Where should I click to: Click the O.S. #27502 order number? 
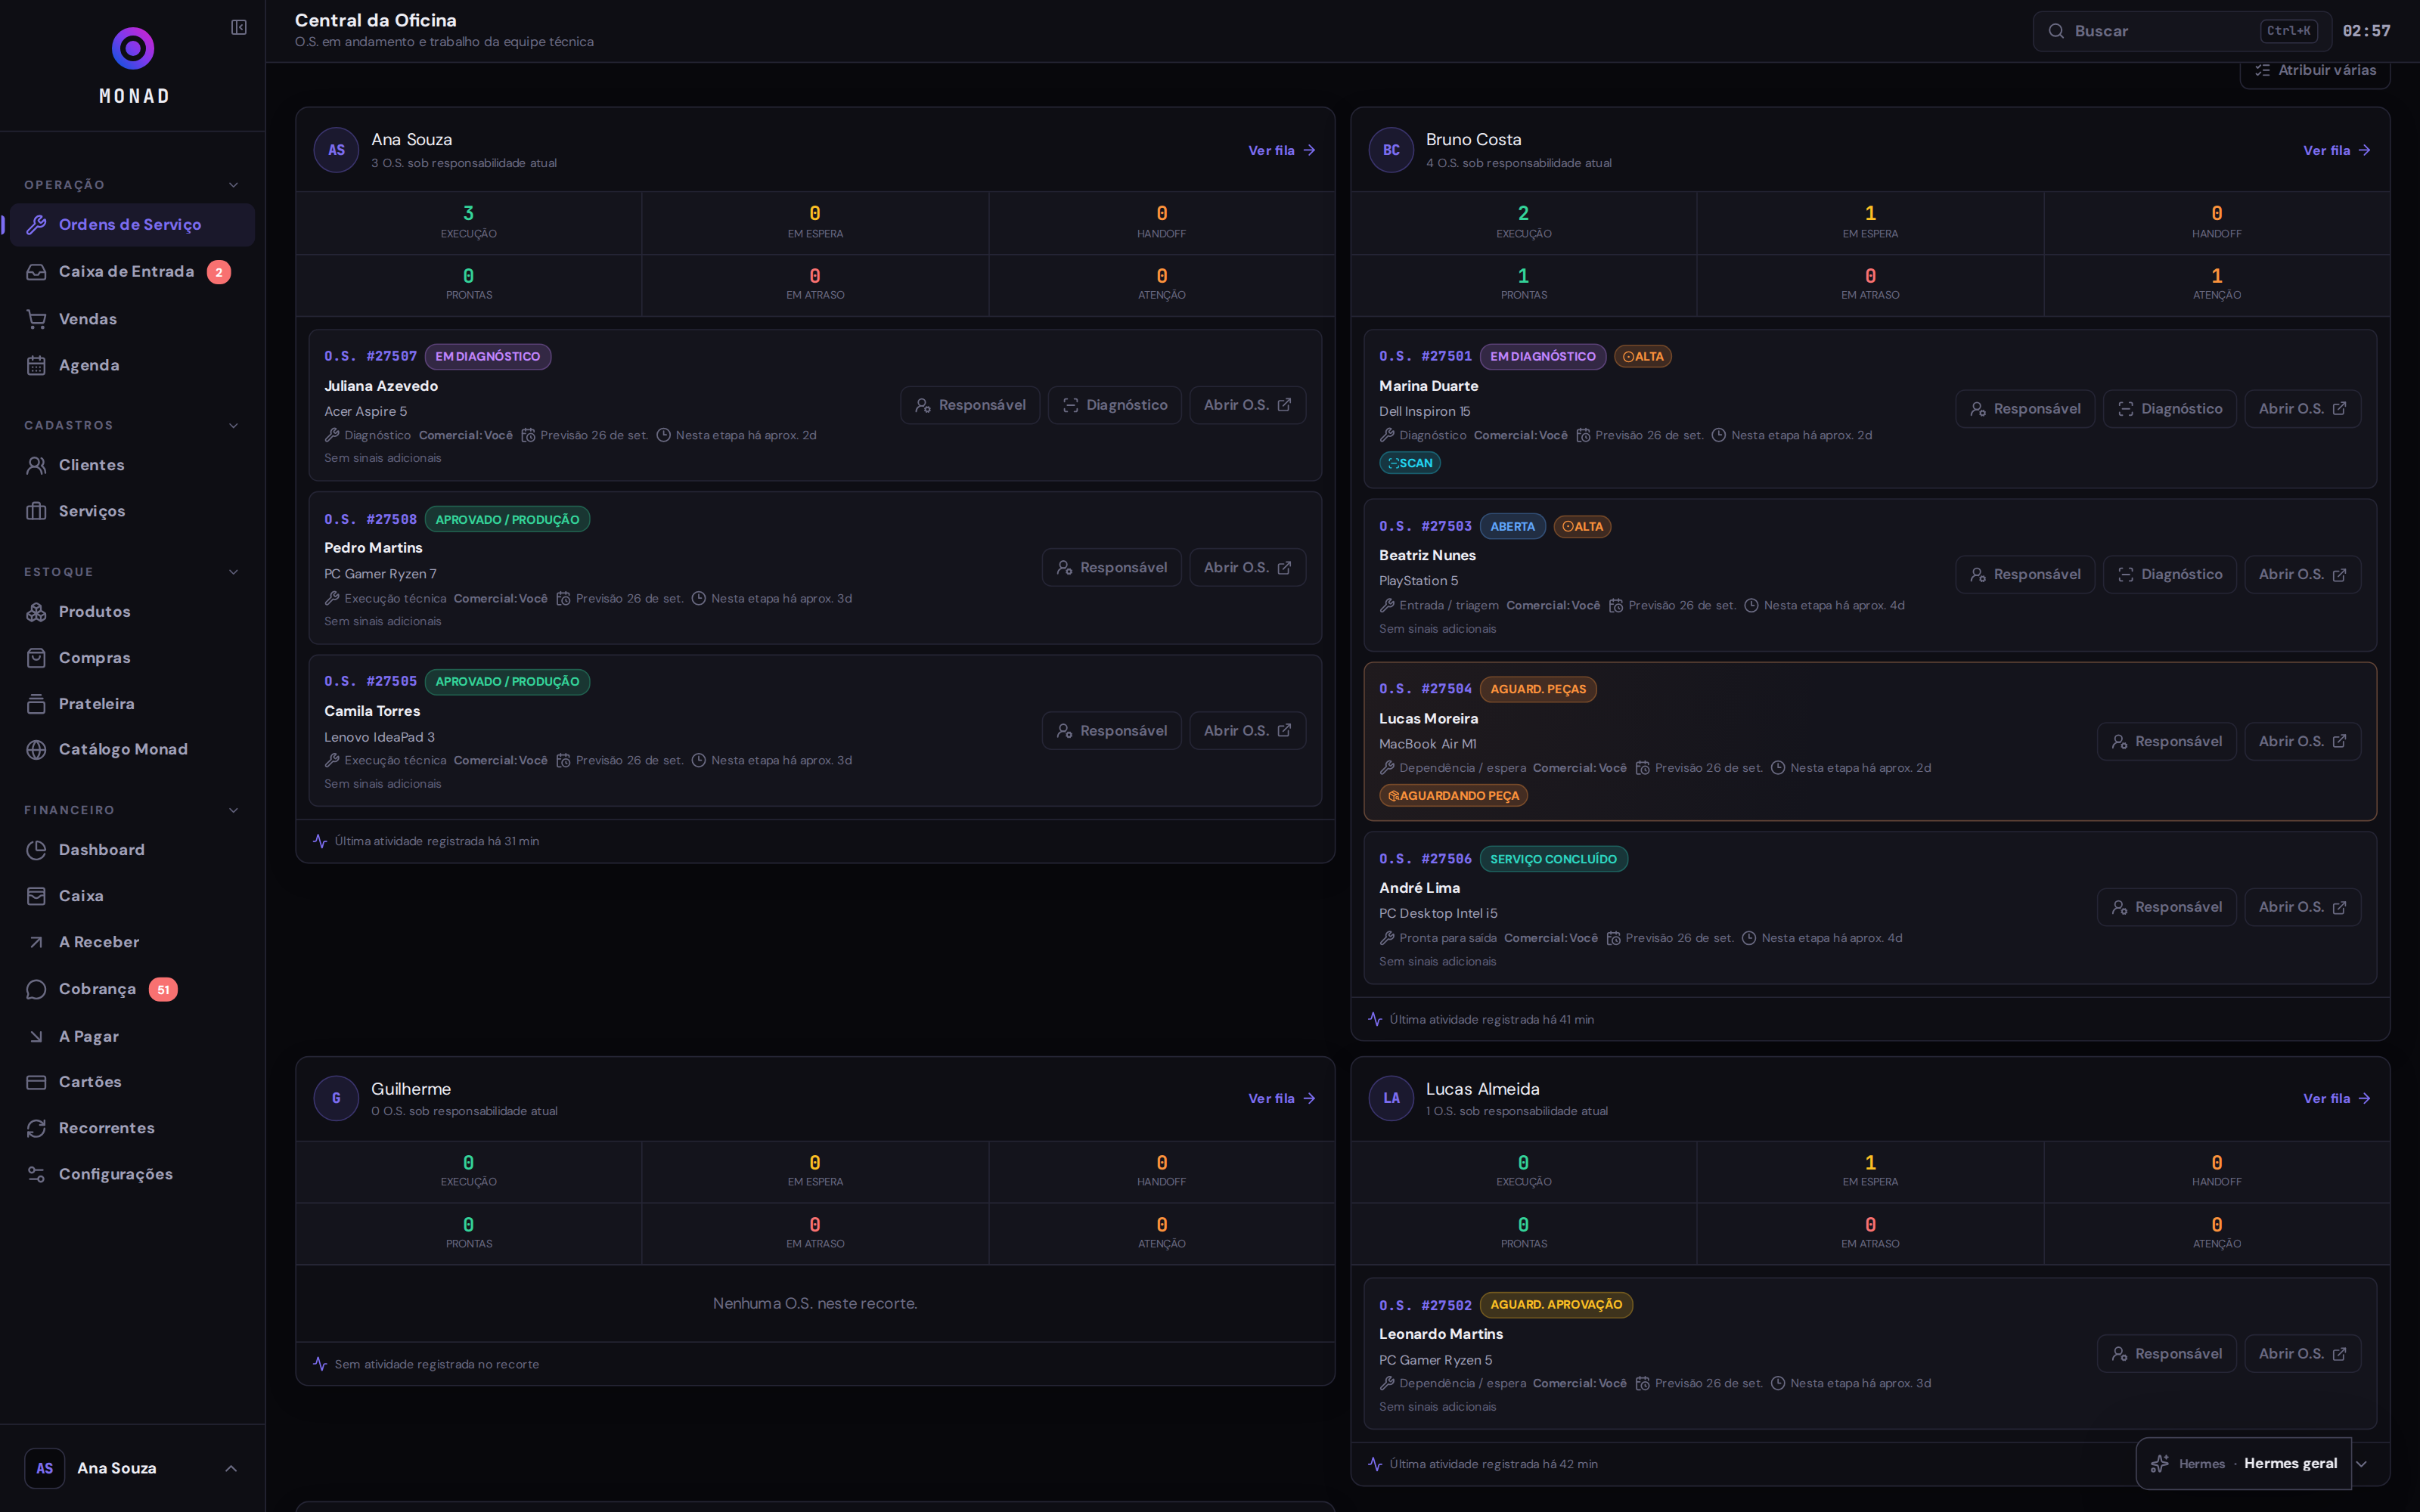[x=1425, y=1305]
